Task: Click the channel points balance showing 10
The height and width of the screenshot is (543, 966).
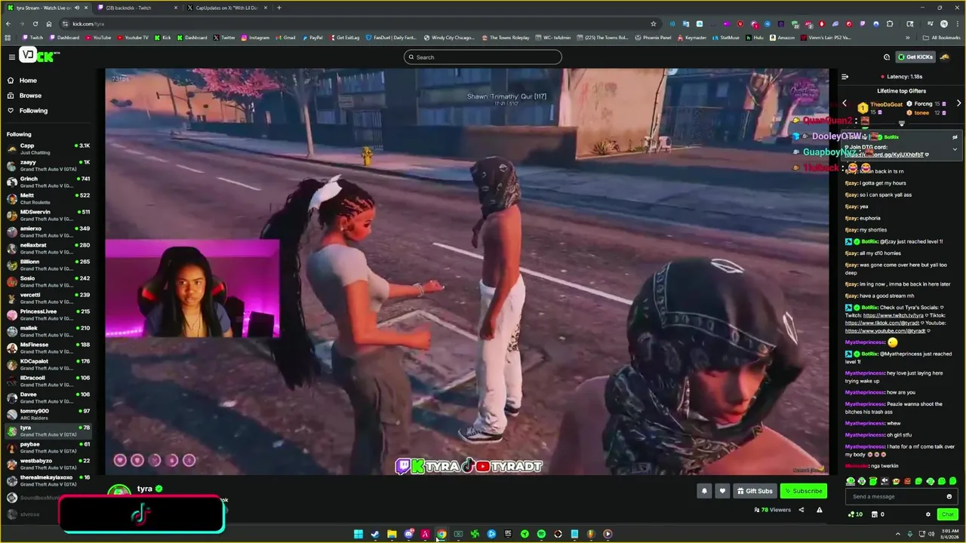Action: pyautogui.click(x=855, y=514)
